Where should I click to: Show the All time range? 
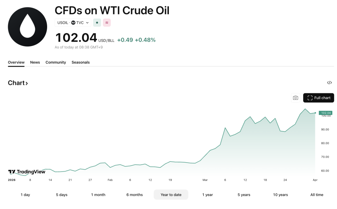click(x=317, y=195)
